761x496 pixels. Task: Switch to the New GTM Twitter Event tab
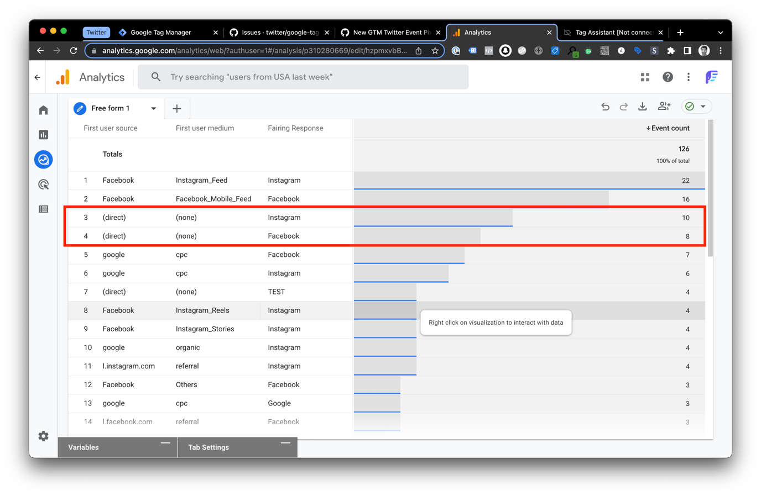(x=390, y=33)
